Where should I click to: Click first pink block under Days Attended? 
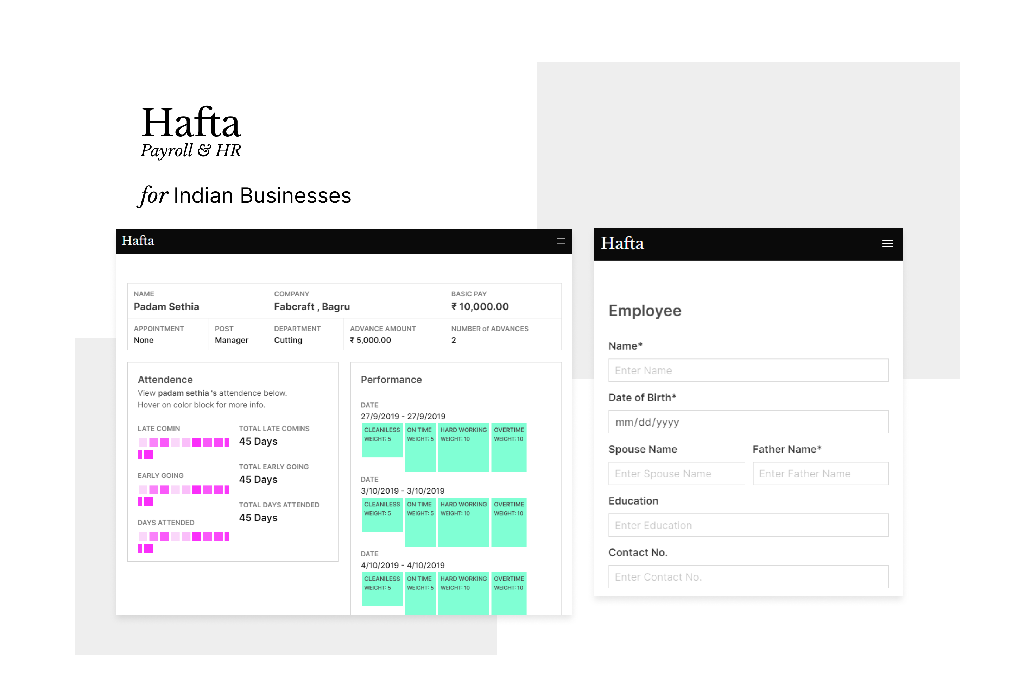point(143,537)
